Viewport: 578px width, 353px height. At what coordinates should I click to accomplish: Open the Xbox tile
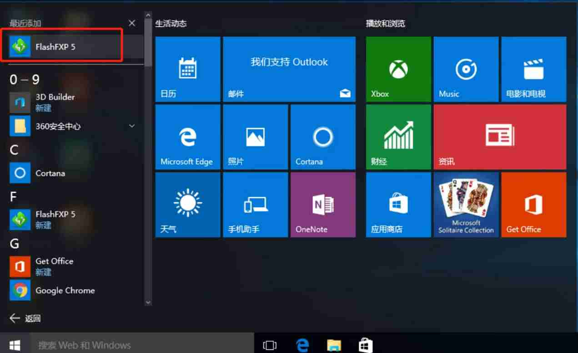[398, 69]
